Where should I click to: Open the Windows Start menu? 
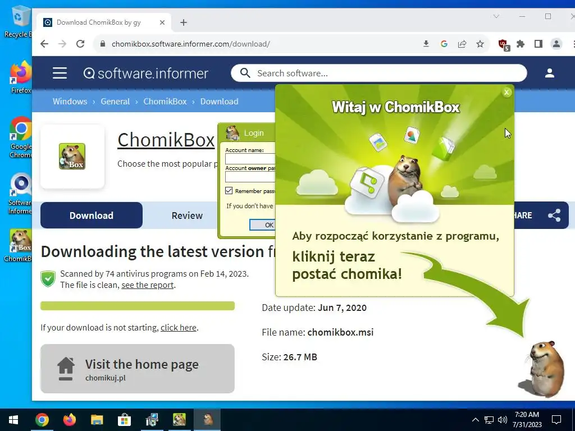13,420
